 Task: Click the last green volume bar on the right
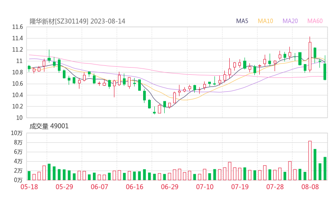(x=325, y=168)
